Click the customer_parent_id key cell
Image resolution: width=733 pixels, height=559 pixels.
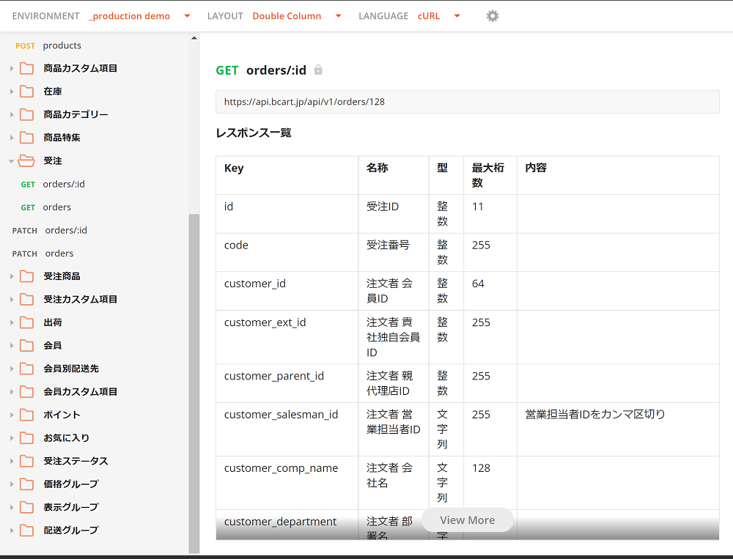click(287, 383)
